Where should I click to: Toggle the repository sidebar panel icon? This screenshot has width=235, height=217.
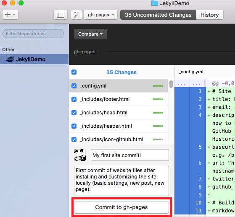[x=61, y=15]
